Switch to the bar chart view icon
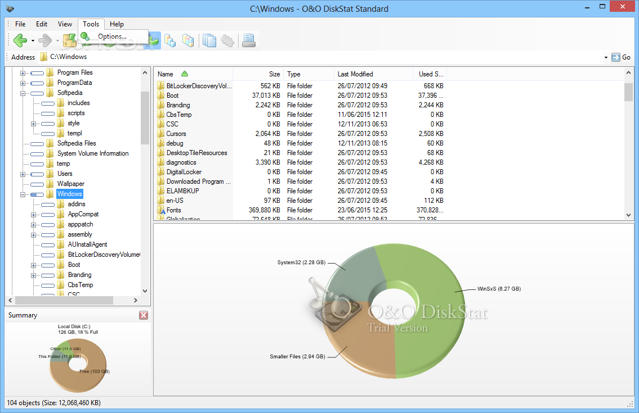The image size is (639, 413). (x=170, y=40)
